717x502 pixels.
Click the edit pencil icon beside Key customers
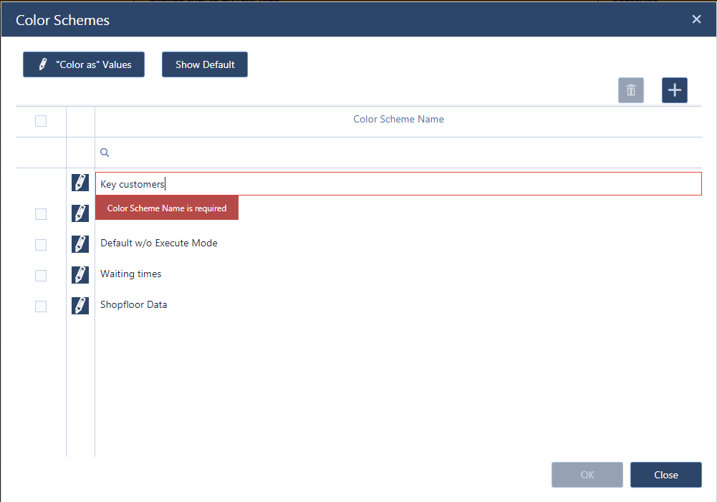(x=80, y=183)
